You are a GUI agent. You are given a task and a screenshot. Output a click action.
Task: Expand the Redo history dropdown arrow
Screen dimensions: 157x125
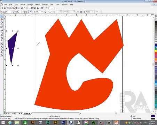click(29, 8)
